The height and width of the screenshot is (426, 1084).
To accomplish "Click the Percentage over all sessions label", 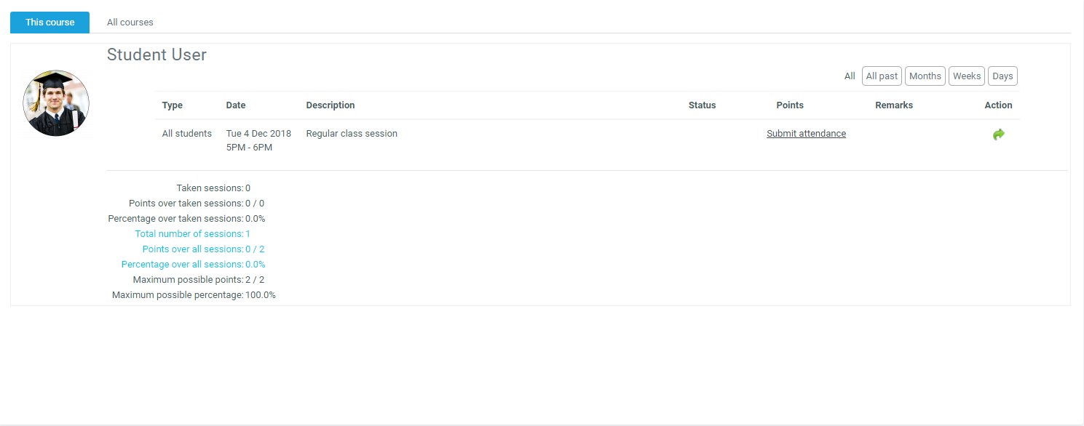I will tap(182, 265).
